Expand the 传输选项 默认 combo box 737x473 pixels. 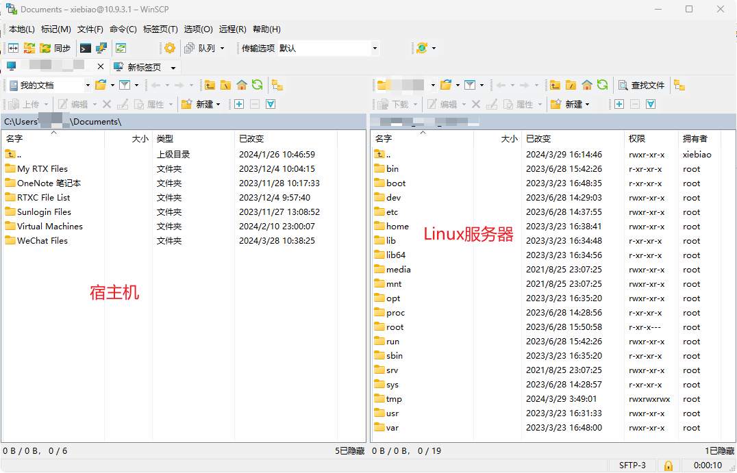[x=375, y=49]
